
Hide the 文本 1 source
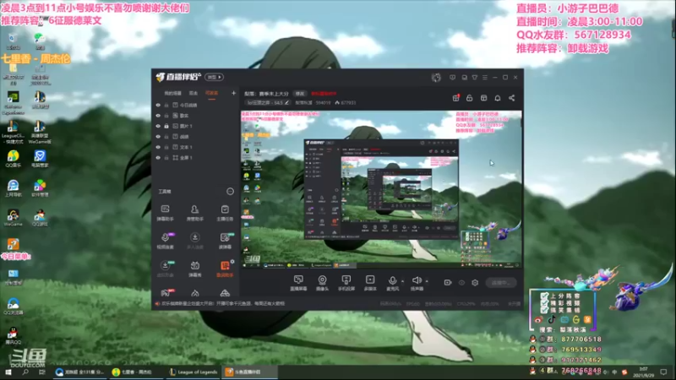click(158, 147)
